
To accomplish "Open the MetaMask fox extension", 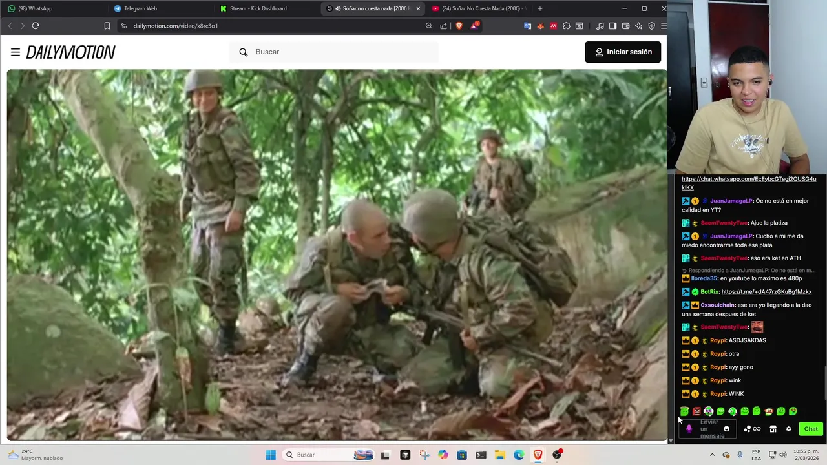I will click(x=540, y=26).
